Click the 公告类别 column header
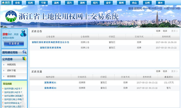181x108 pixels. click(x=85, y=37)
